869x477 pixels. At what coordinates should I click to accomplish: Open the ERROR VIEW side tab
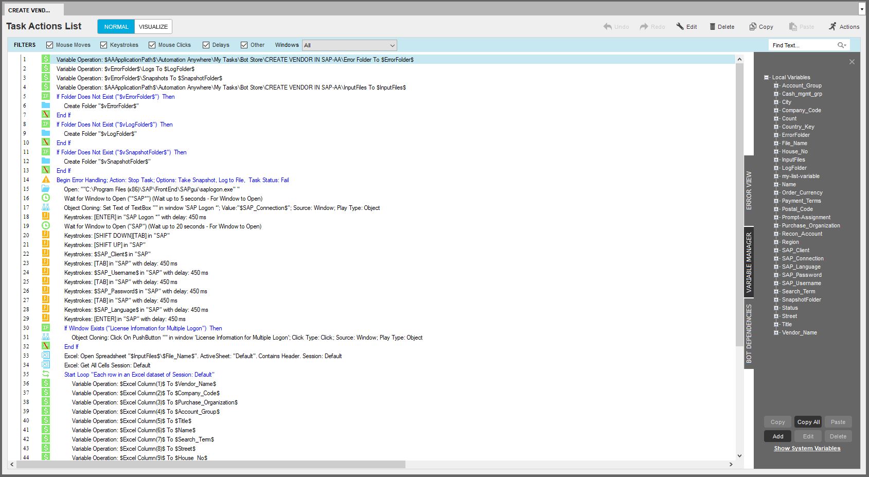coord(749,190)
